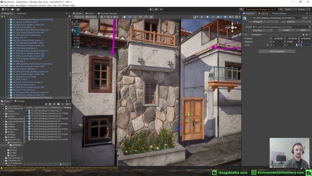Viewport: 312px width, 176px height.
Task: Click the Add Component button
Action: point(277,51)
